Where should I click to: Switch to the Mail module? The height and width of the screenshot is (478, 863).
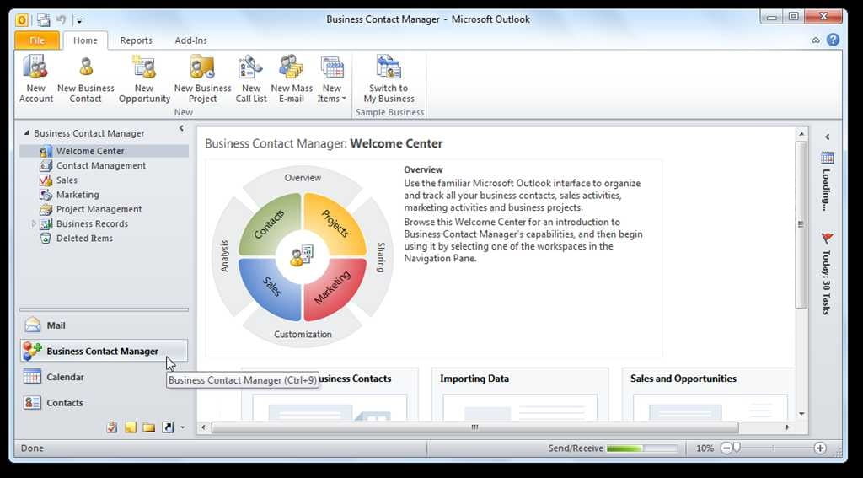click(x=104, y=325)
